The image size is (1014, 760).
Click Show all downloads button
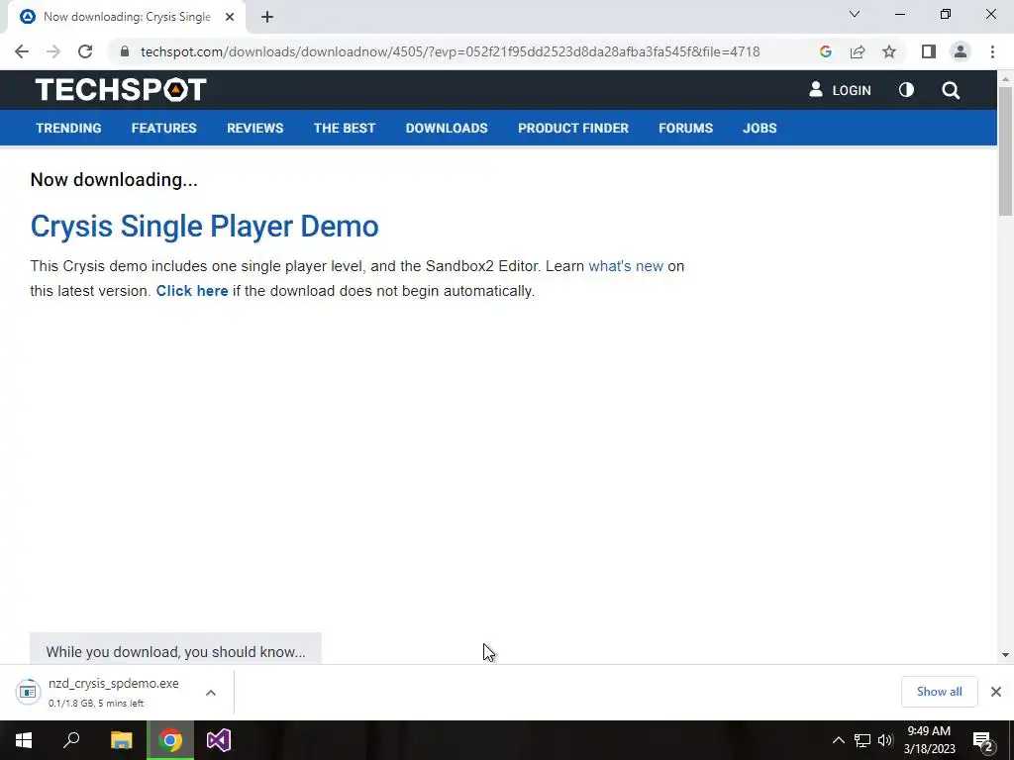[x=939, y=692]
